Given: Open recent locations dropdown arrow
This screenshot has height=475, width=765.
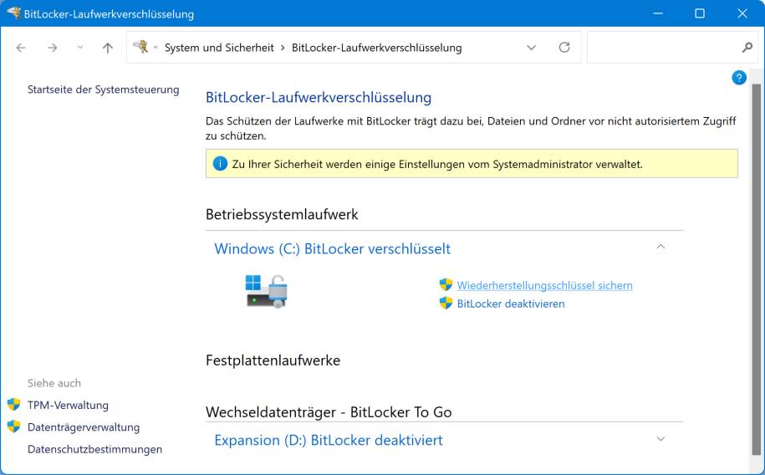Looking at the screenshot, I should tap(80, 48).
